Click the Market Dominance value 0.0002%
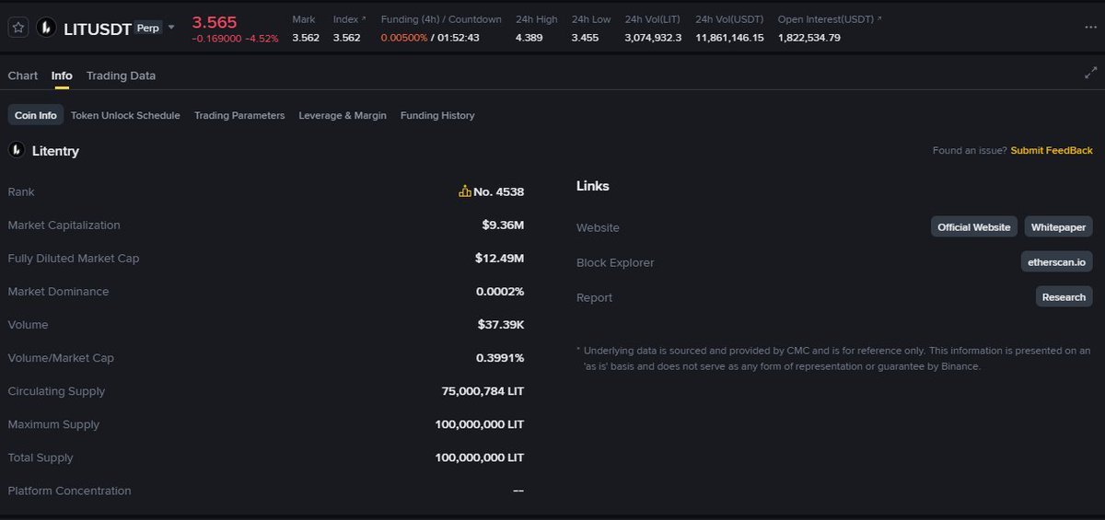Image resolution: width=1105 pixels, height=520 pixels. coord(500,291)
